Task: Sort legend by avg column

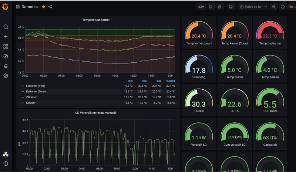Action: pos(159,81)
